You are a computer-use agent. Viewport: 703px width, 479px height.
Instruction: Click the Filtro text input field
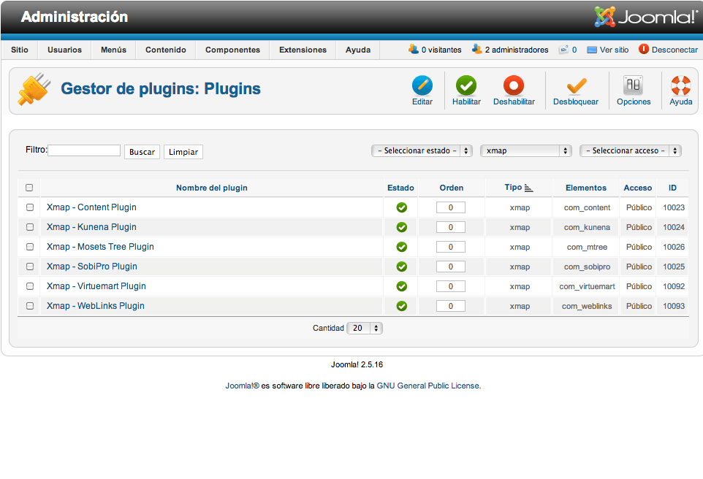pos(84,150)
